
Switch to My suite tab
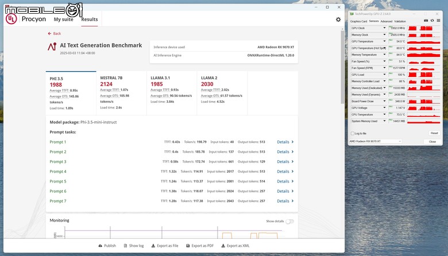pyautogui.click(x=63, y=20)
